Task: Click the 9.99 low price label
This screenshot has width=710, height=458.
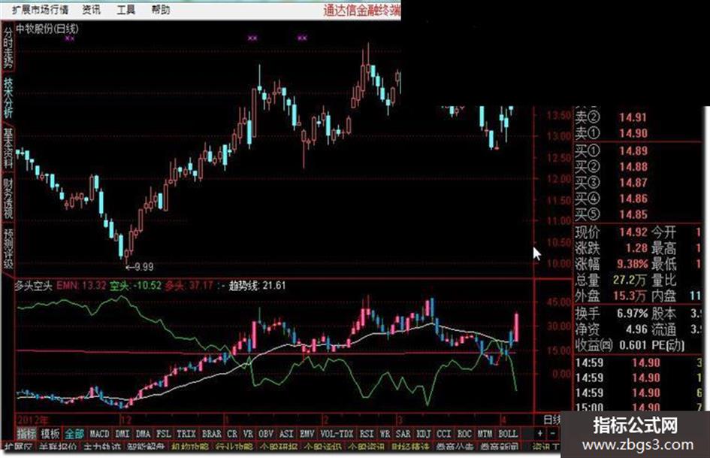Action: point(140,267)
